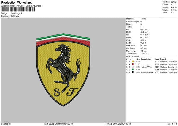This screenshot has height=126, width=178.
Task: Click the 'Emerald Black' description
Action: [147, 72]
